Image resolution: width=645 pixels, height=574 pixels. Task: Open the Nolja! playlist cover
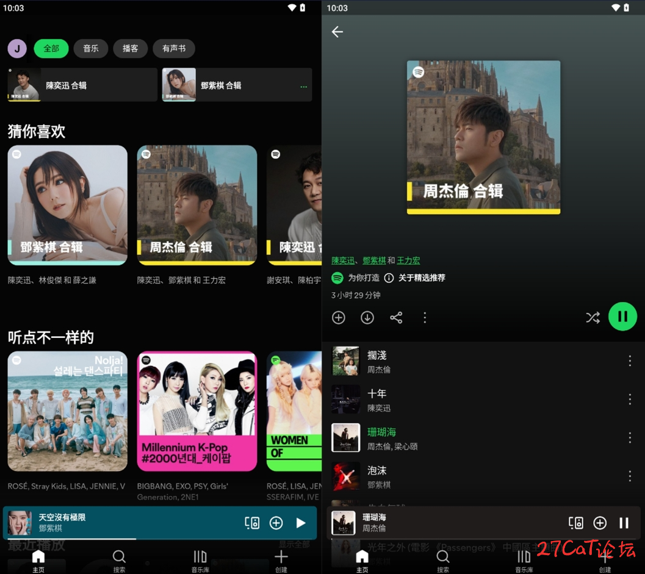[x=68, y=411]
